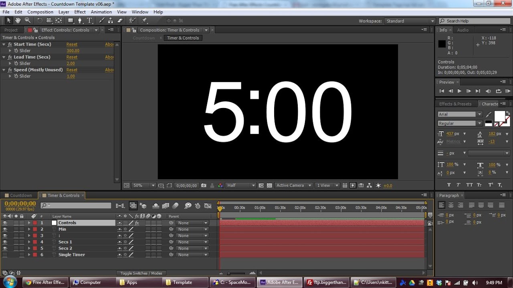Click the Reset Exposure icon
Screen dimensions: 513x288
[378, 186]
